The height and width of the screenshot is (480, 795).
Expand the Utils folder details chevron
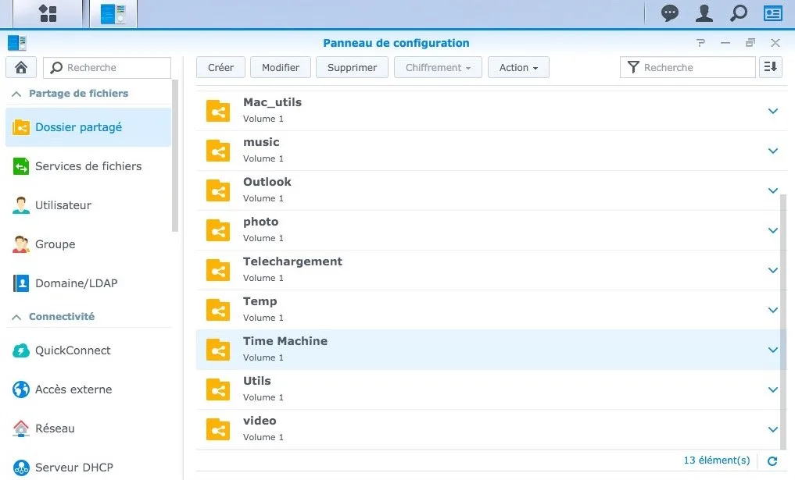772,389
